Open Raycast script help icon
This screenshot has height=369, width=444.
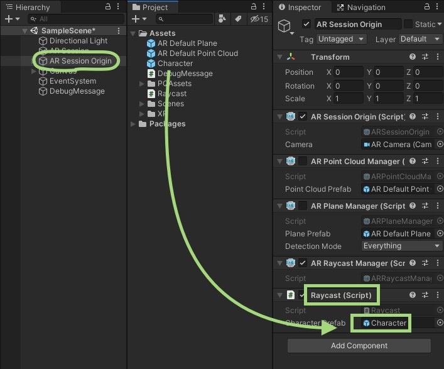pyautogui.click(x=413, y=295)
